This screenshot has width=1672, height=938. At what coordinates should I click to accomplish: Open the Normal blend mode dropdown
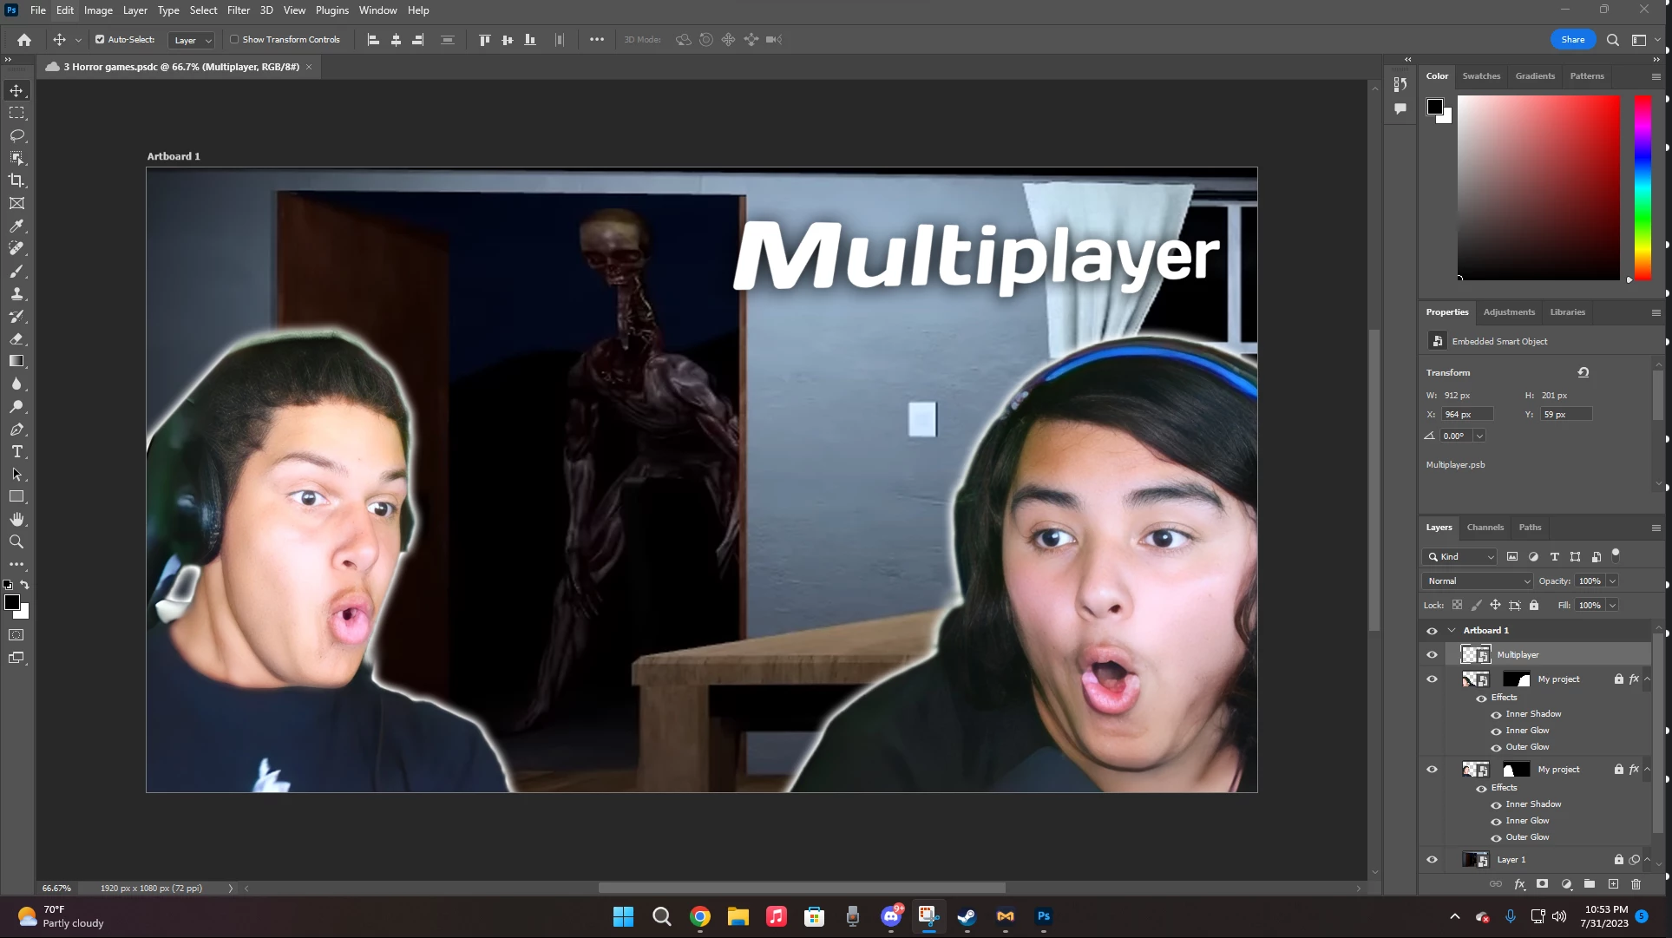point(1478,581)
